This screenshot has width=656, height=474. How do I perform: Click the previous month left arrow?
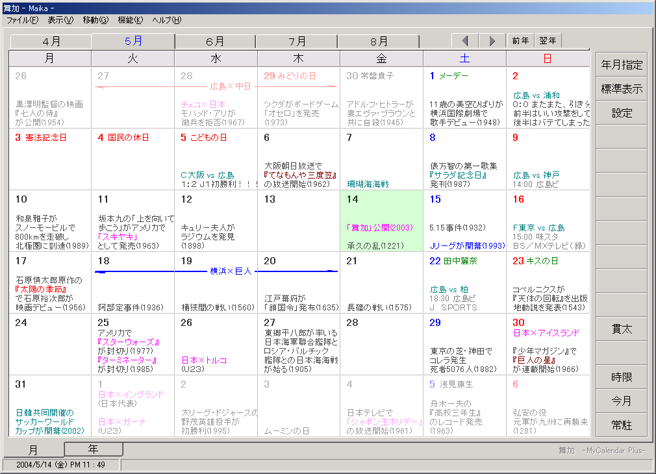(x=465, y=40)
